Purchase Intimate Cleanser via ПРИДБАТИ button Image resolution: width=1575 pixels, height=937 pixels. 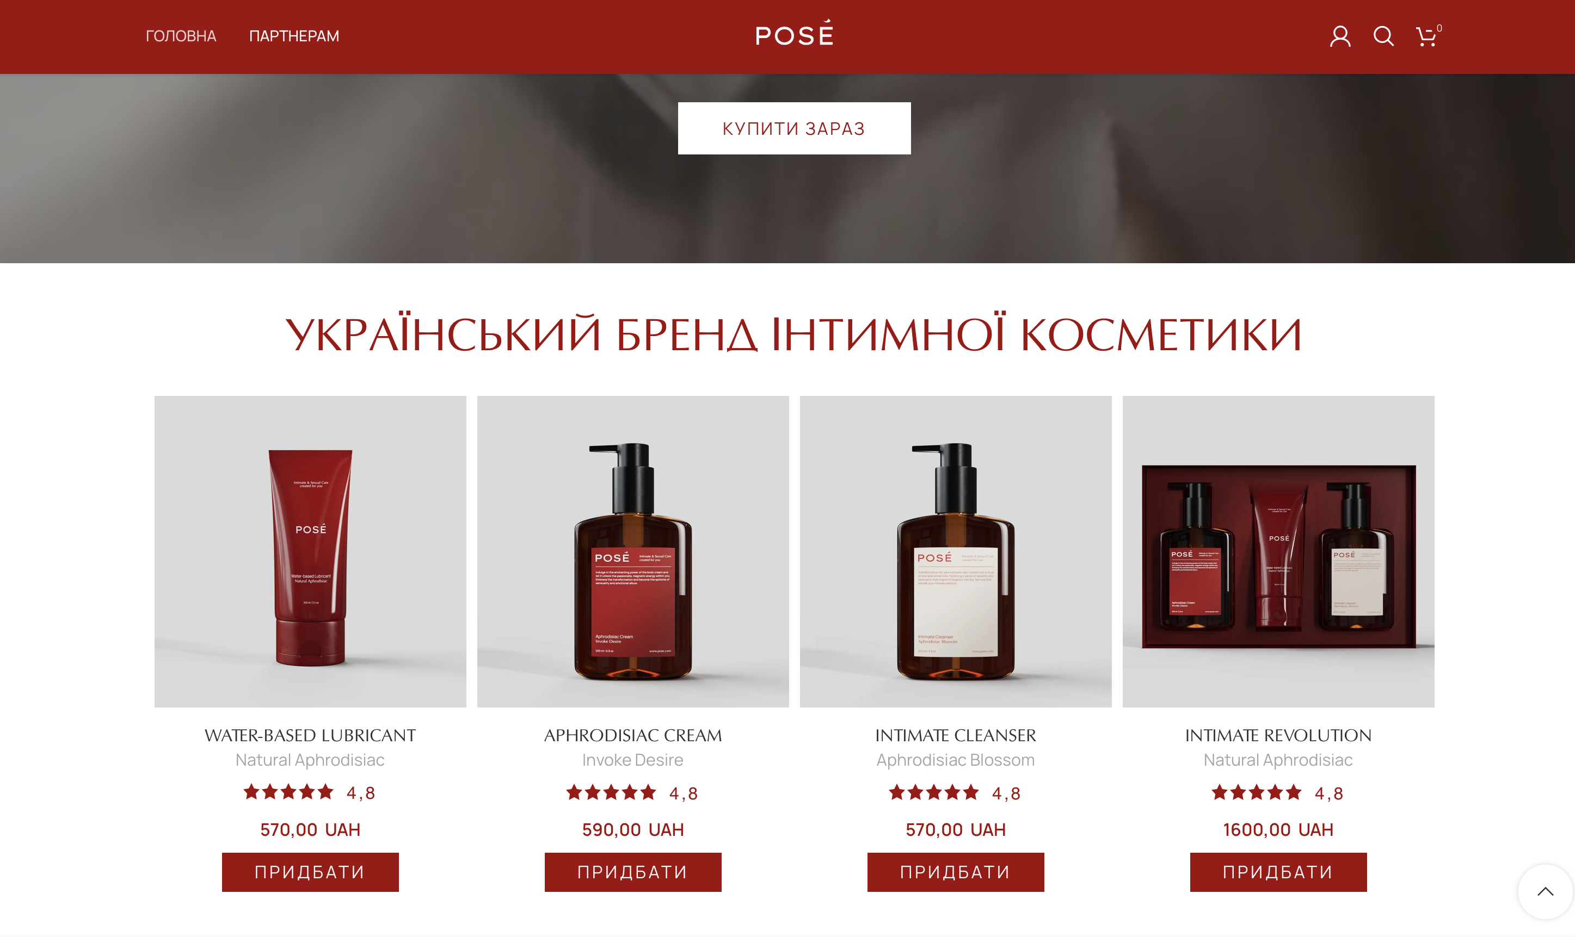point(956,872)
